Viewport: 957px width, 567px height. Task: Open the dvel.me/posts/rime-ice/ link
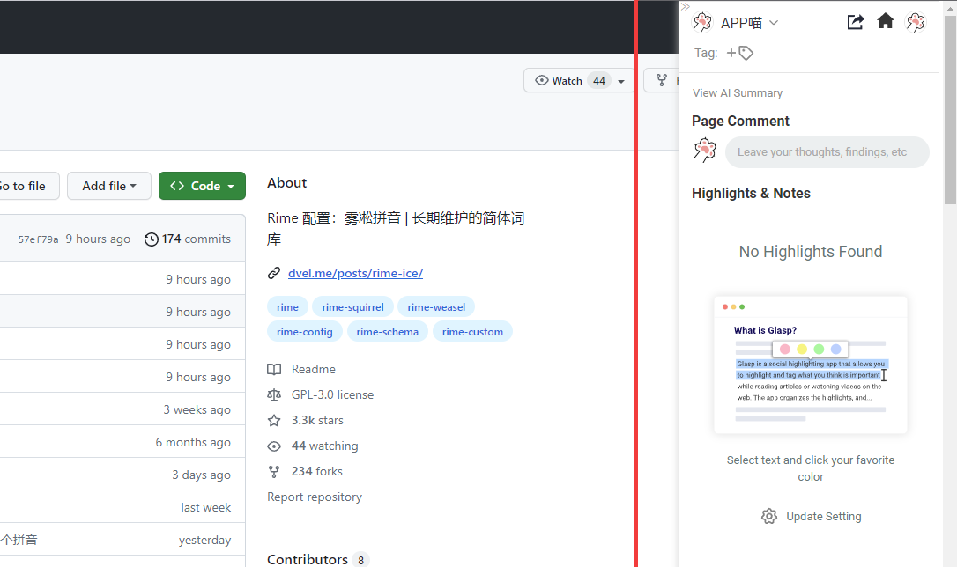coord(355,273)
